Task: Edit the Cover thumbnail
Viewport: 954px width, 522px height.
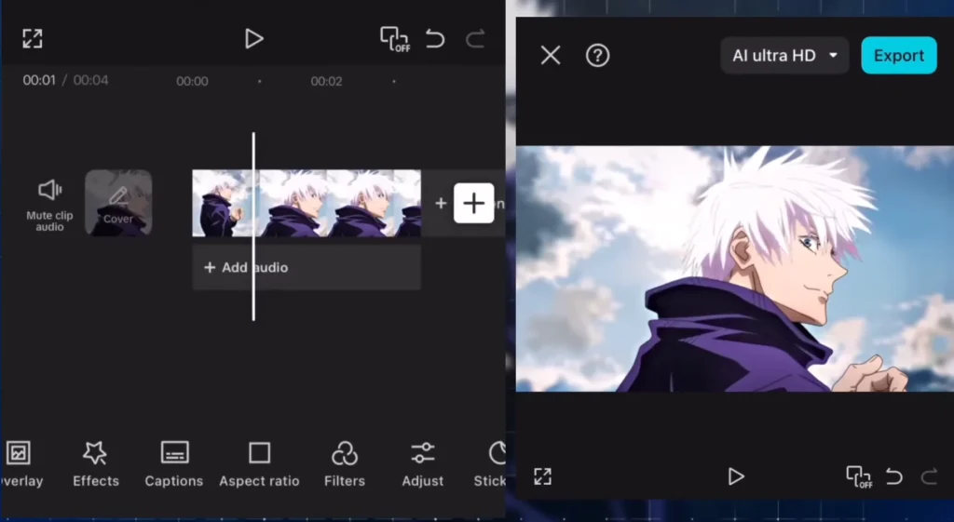Action: pyautogui.click(x=118, y=202)
